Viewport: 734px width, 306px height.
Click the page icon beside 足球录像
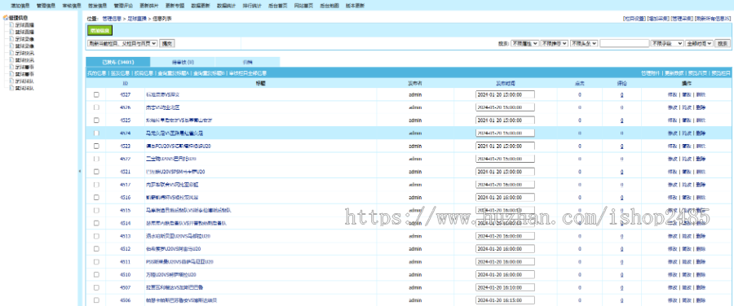pyautogui.click(x=12, y=39)
